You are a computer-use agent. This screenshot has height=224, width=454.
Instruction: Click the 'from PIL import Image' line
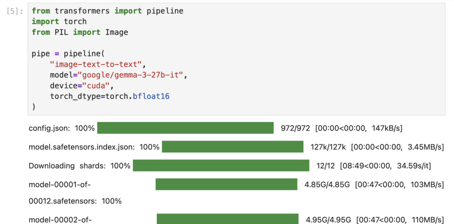point(80,32)
